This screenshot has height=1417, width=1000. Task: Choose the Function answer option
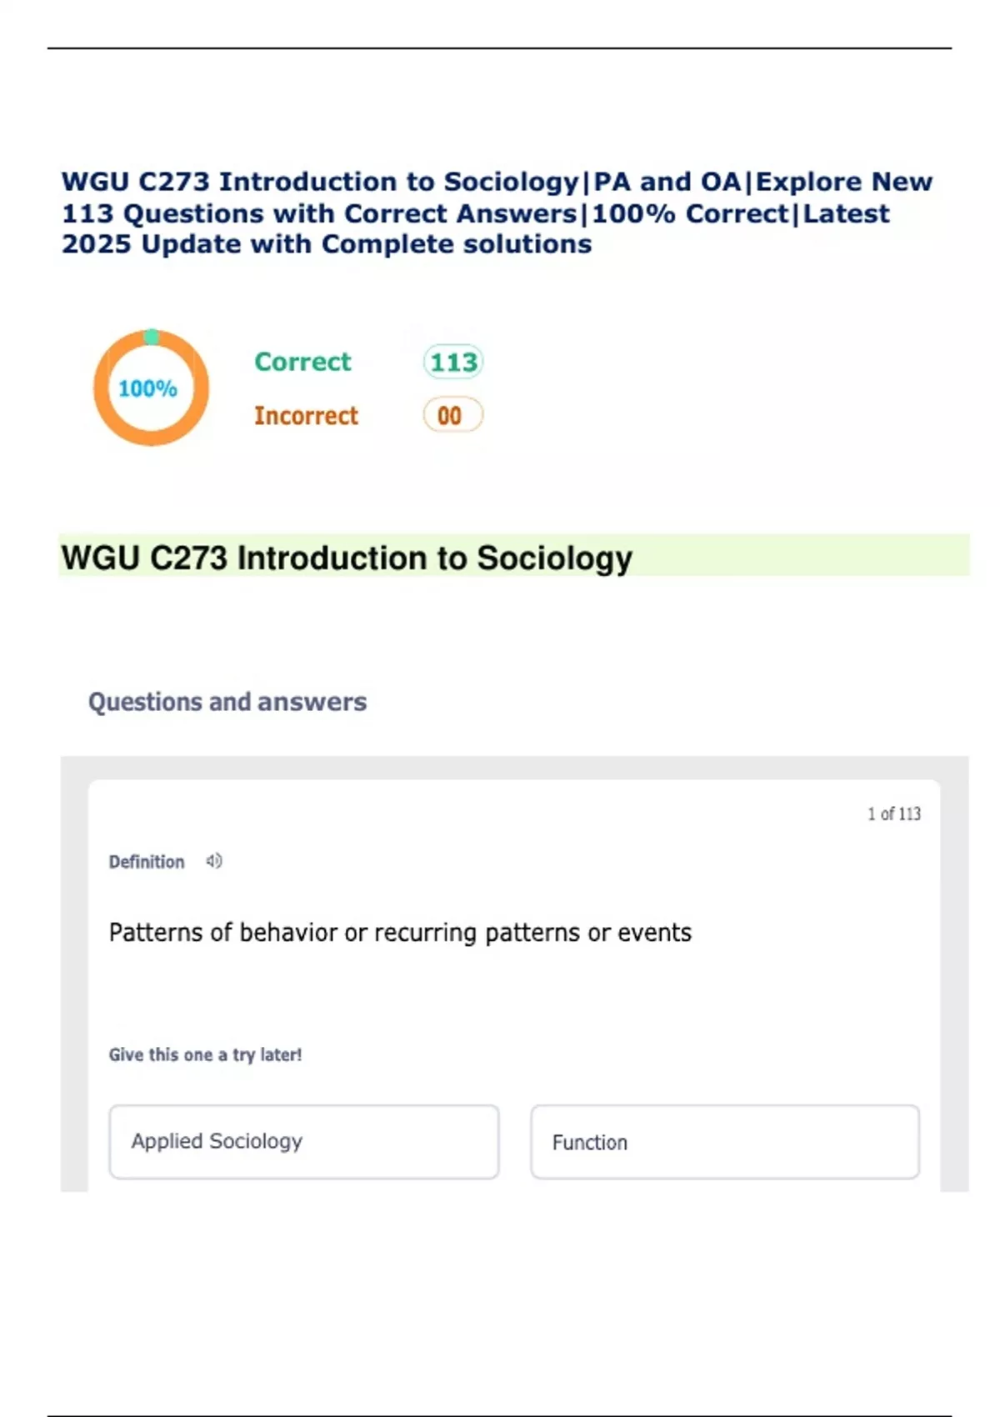tap(725, 1142)
